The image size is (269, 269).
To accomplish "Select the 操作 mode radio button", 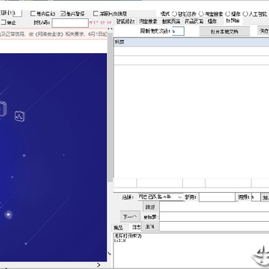I will point(228,14).
